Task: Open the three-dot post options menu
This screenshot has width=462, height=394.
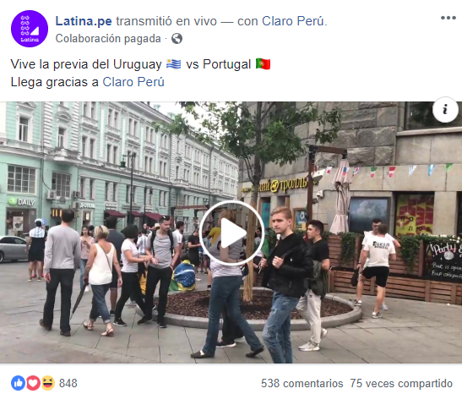Action: pyautogui.click(x=448, y=18)
